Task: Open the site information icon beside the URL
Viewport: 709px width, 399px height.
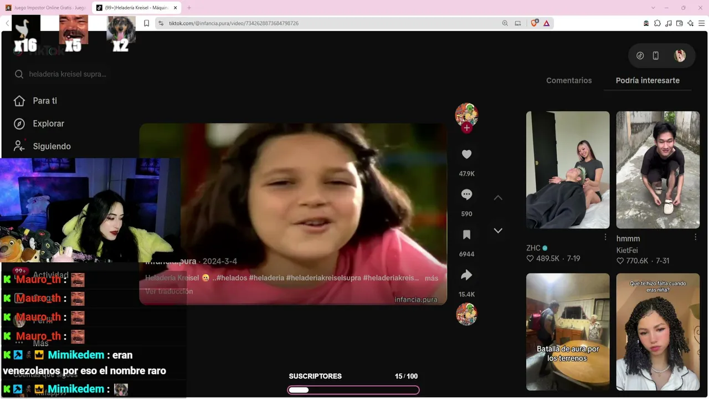Action: pyautogui.click(x=161, y=23)
